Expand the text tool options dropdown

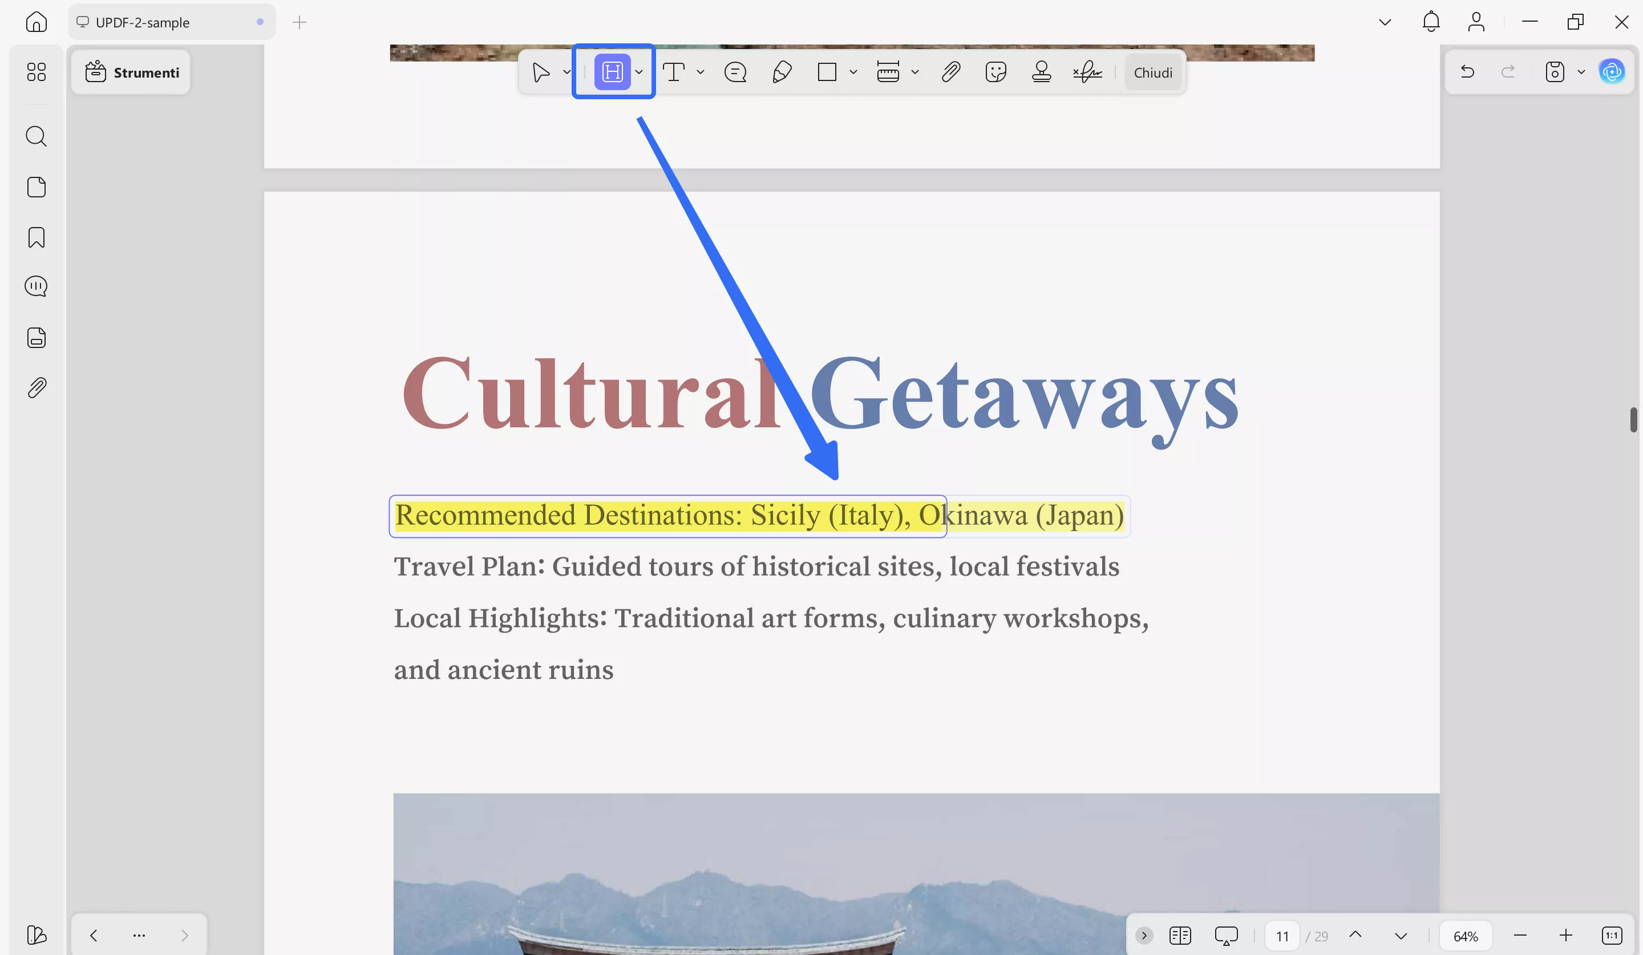coord(700,72)
